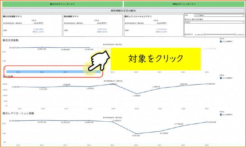Click the right handle of 表示用年月 slider
Screen dimensions: 246x148
[234, 35]
